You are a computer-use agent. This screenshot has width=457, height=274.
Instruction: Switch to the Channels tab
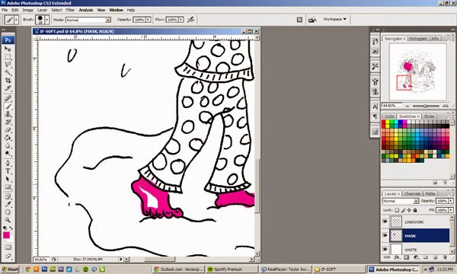[x=412, y=193]
